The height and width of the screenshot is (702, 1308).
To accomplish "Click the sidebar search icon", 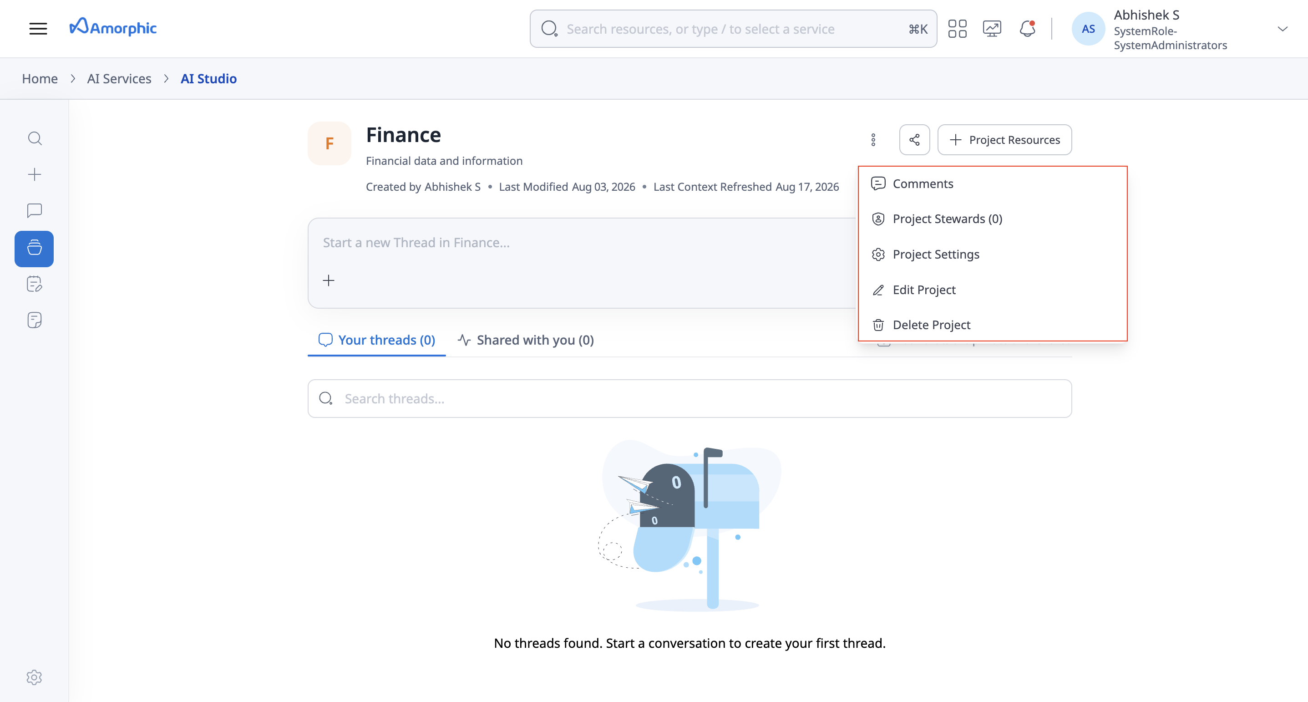I will tap(35, 138).
